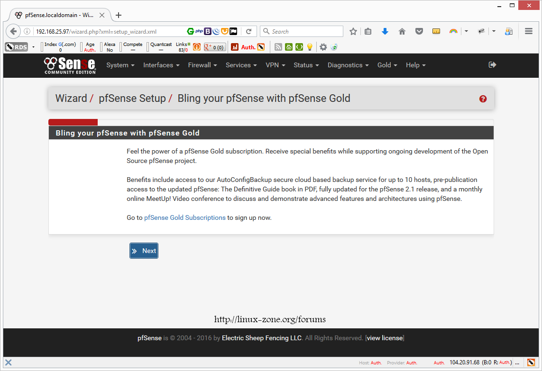This screenshot has width=542, height=371.
Task: Click the Pocket save icon
Action: click(419, 31)
